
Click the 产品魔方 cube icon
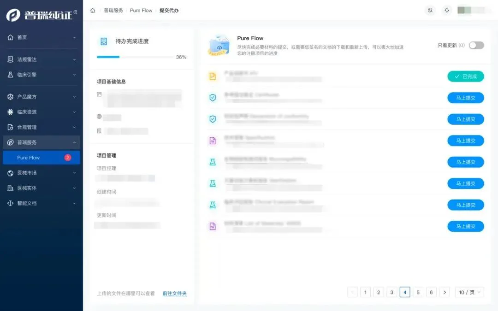click(11, 97)
